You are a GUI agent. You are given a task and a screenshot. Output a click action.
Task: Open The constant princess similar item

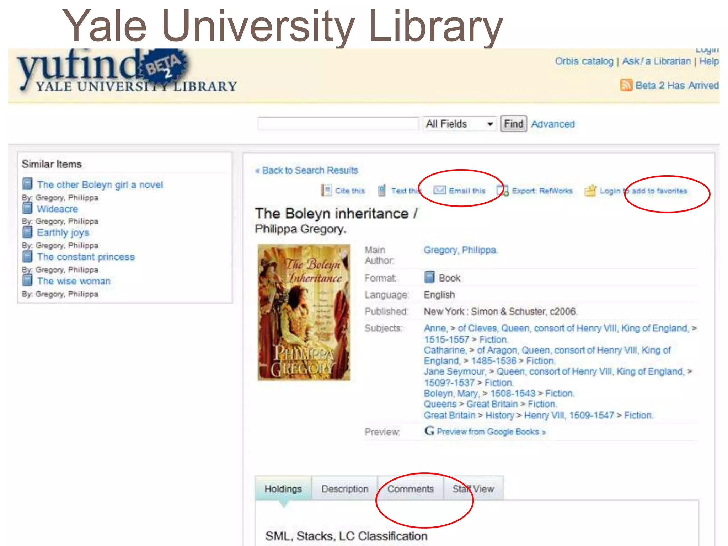[x=86, y=257]
